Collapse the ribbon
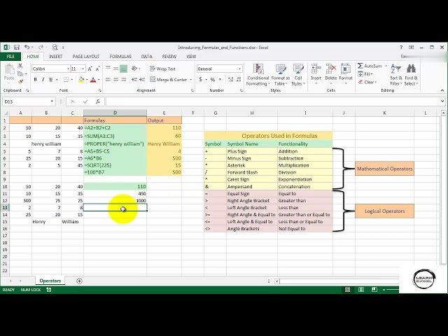Screen dimensions: 448x336 pyautogui.click(x=442, y=90)
